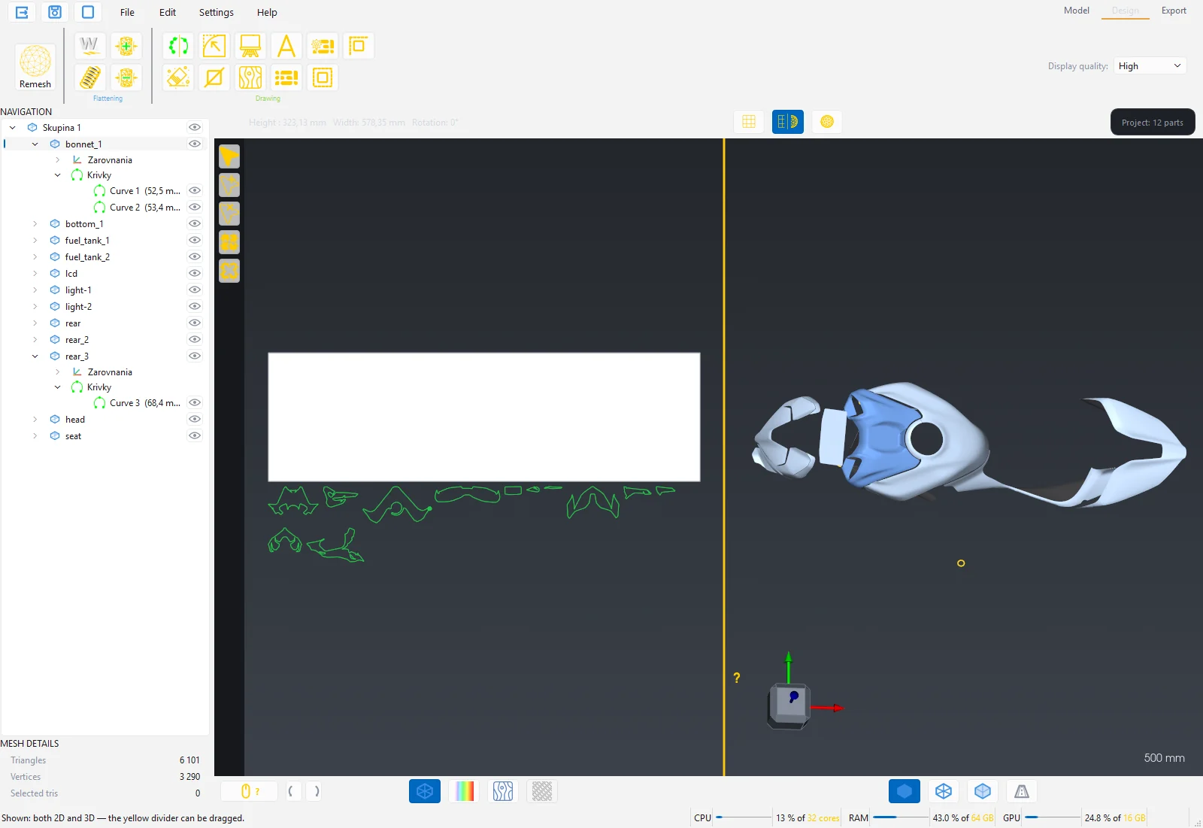Click the CPU usage bar

click(744, 817)
